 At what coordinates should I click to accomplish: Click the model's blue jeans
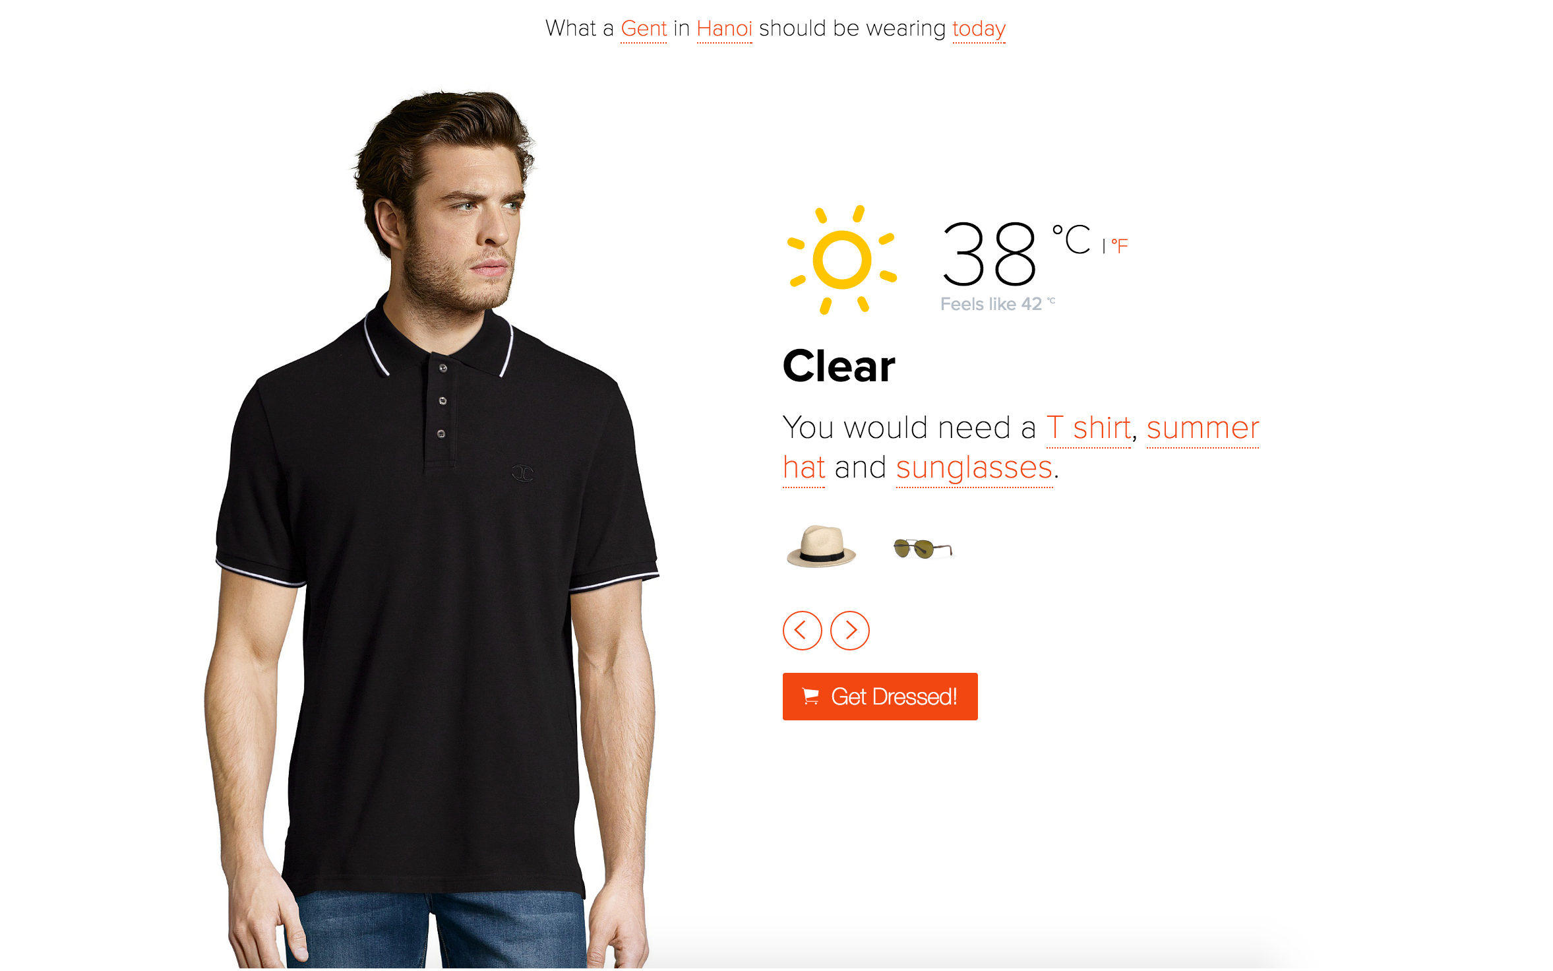(x=435, y=931)
